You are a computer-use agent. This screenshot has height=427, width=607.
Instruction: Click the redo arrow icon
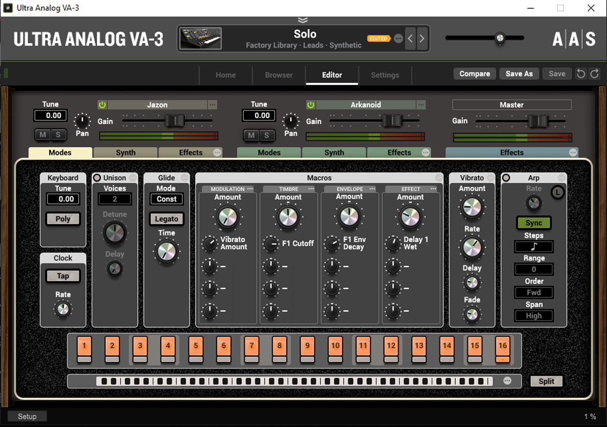point(594,74)
